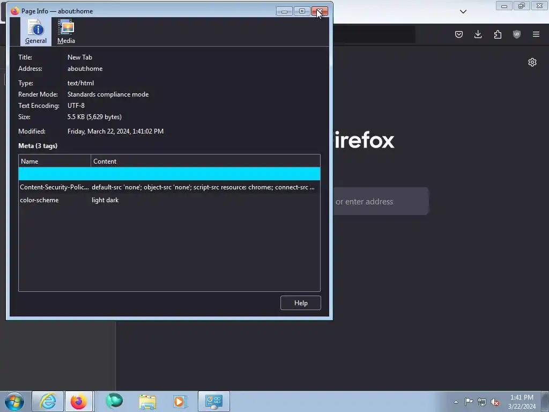Click the Render Mode value Standards compliance mode
The image size is (549, 412).
point(108,94)
